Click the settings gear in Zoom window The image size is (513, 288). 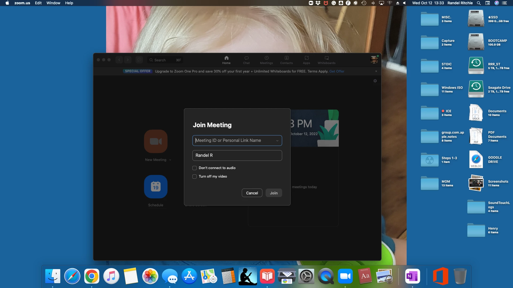375,81
